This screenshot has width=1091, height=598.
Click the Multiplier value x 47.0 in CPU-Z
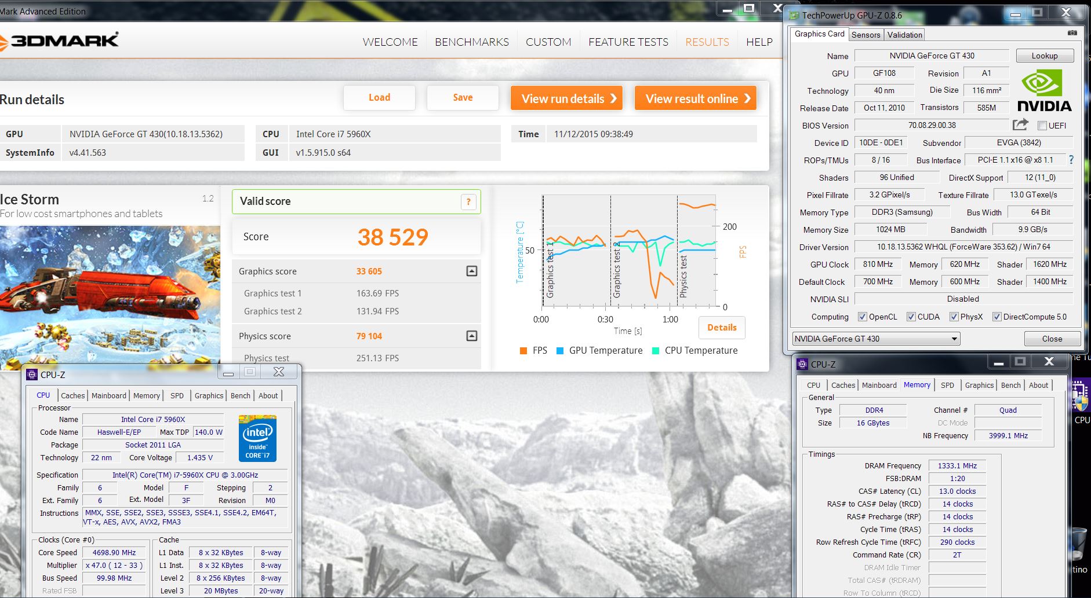click(114, 566)
